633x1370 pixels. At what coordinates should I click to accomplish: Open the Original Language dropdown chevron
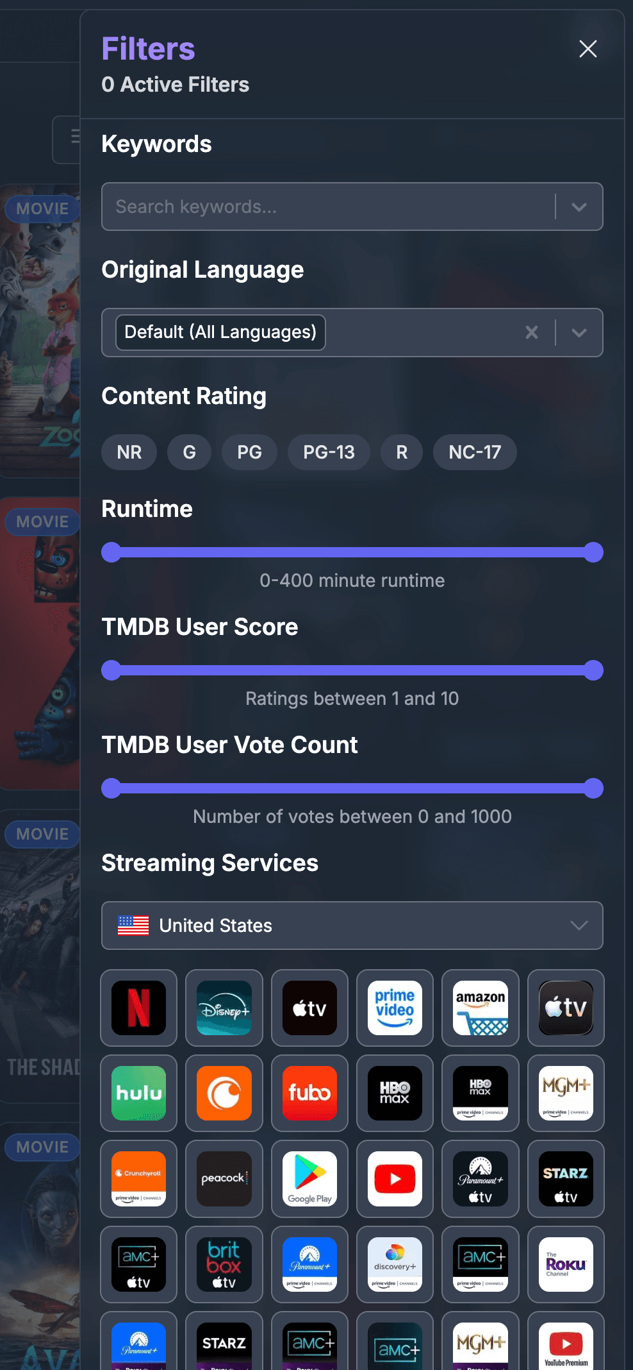(579, 332)
